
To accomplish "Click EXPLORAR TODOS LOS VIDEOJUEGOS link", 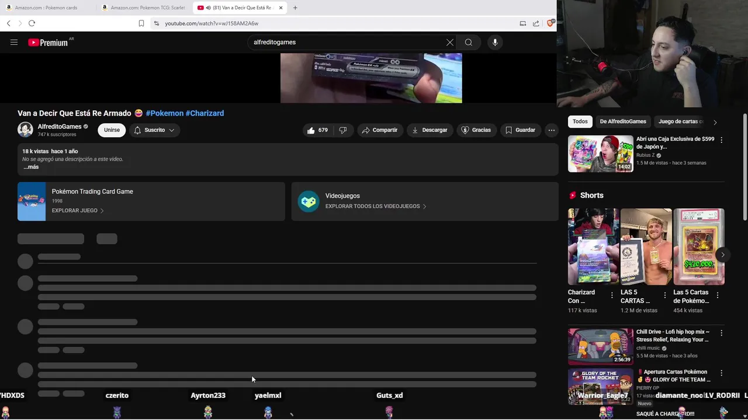I will 376,206.
